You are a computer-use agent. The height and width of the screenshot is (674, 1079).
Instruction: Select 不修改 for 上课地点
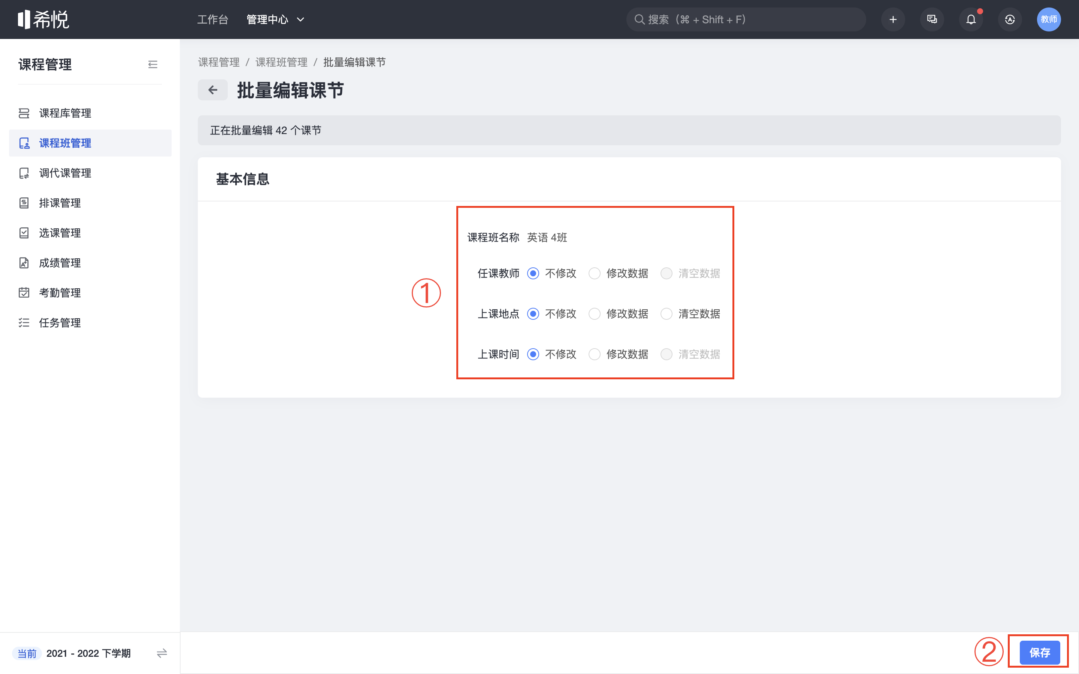click(x=533, y=314)
